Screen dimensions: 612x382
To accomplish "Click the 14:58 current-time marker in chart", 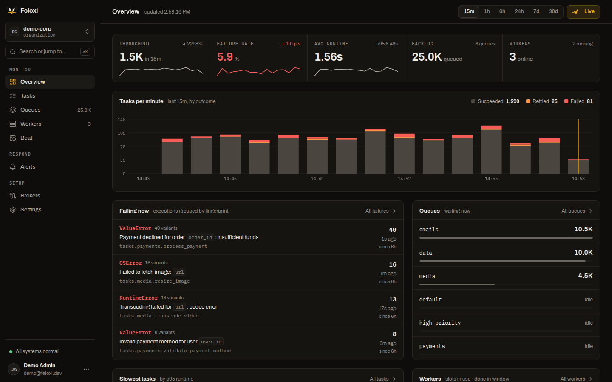I will tap(578, 146).
